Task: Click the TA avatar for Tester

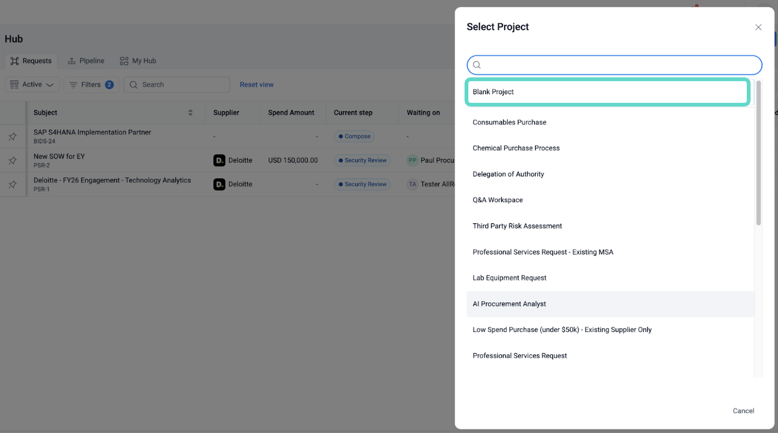Action: click(412, 184)
